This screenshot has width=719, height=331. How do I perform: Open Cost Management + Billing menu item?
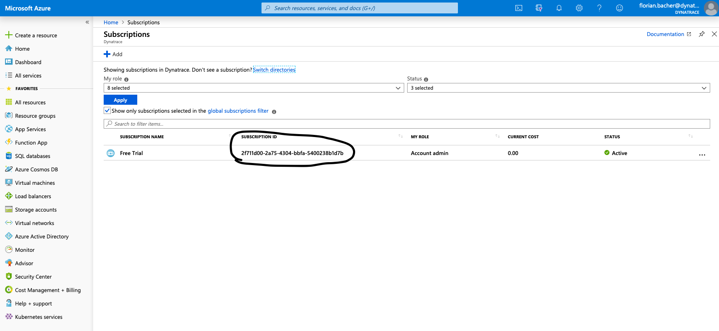point(48,290)
